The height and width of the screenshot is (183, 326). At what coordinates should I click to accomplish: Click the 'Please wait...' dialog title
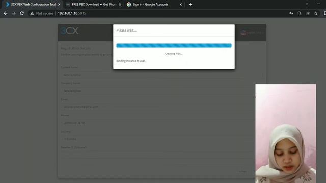[126, 30]
